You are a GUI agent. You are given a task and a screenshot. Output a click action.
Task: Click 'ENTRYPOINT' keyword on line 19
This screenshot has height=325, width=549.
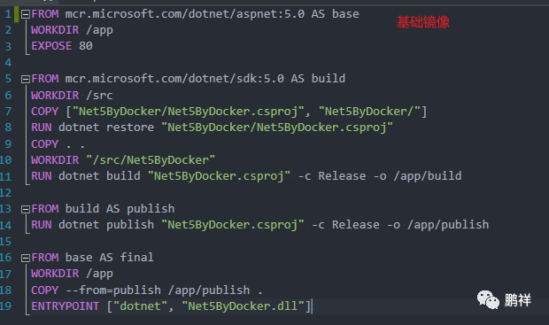click(66, 306)
